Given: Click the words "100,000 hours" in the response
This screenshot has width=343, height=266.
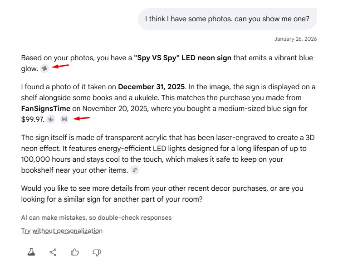Looking at the screenshot, I should coord(43,159).
